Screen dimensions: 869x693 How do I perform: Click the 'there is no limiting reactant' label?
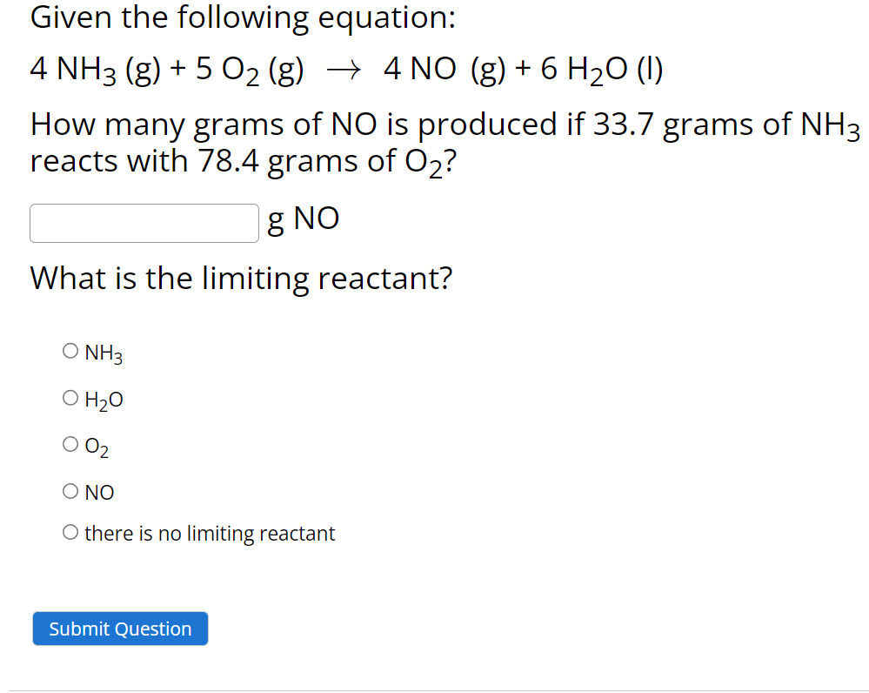(209, 533)
